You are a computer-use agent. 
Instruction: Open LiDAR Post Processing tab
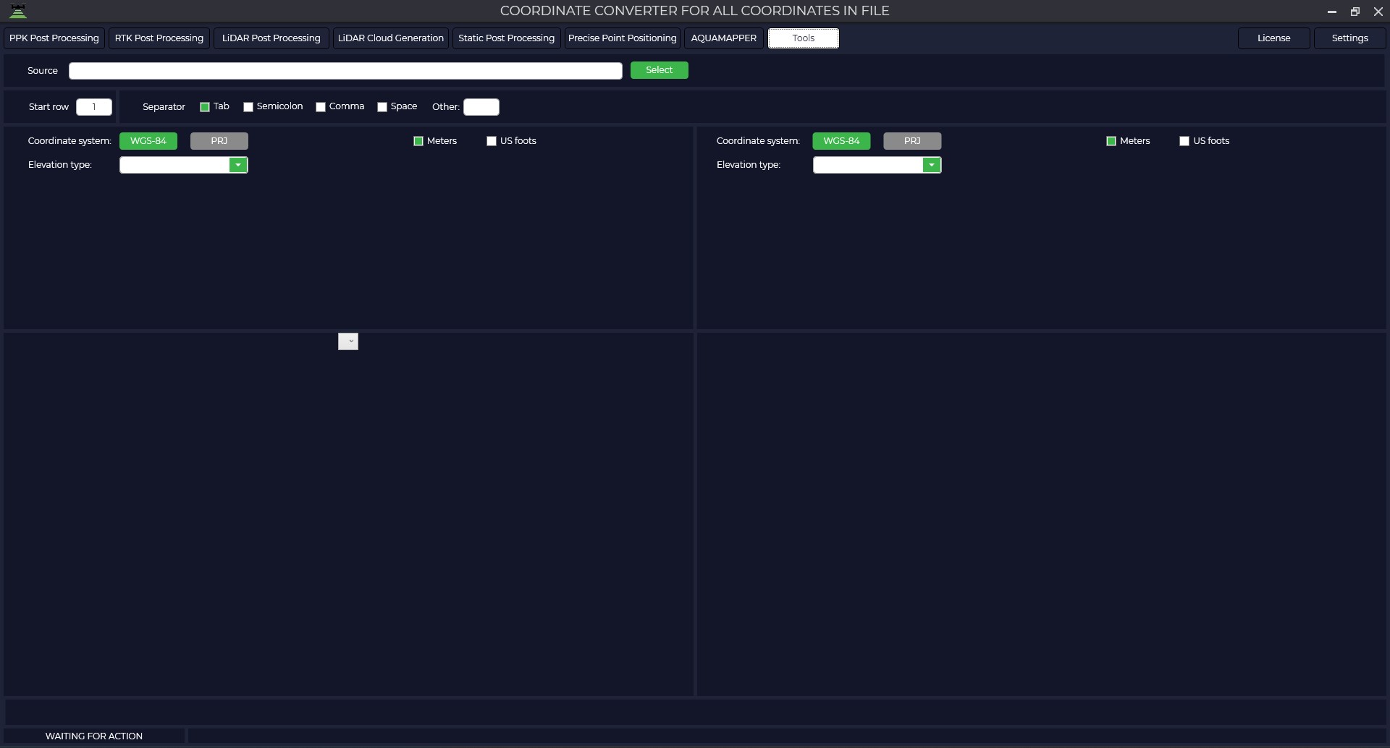click(x=271, y=38)
